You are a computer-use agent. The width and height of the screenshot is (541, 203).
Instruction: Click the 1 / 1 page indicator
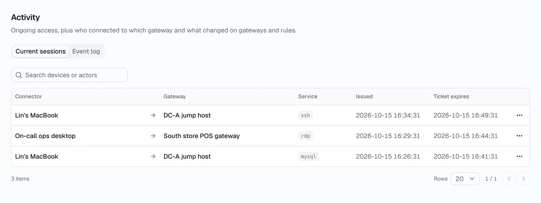pos(491,179)
